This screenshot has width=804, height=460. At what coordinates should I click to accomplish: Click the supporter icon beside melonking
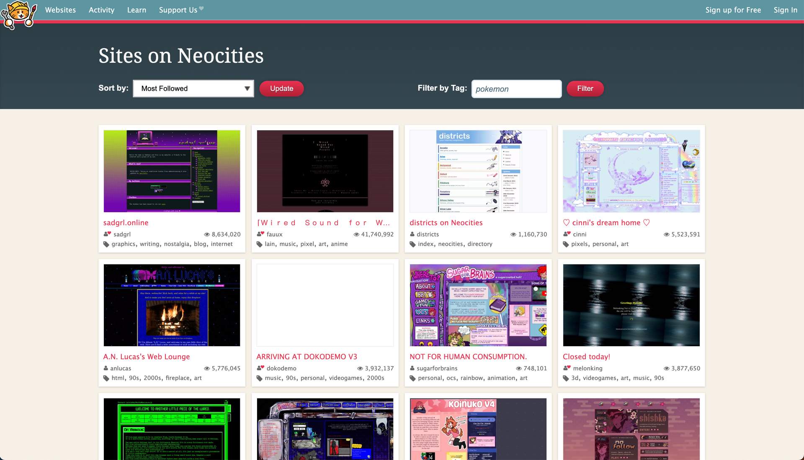[567, 368]
